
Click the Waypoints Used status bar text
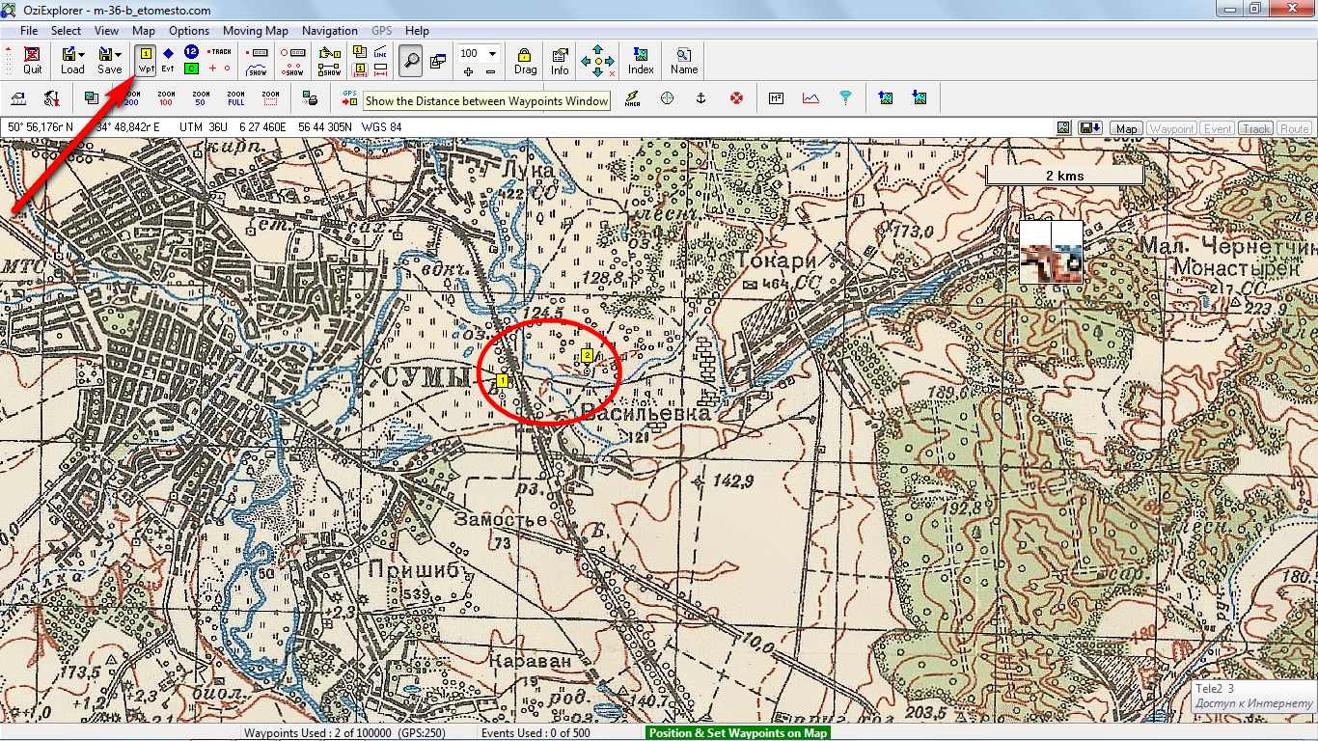click(344, 733)
